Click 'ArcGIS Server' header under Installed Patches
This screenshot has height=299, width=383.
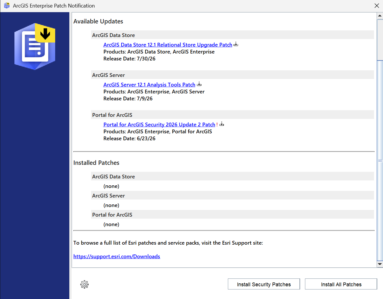pos(233,195)
